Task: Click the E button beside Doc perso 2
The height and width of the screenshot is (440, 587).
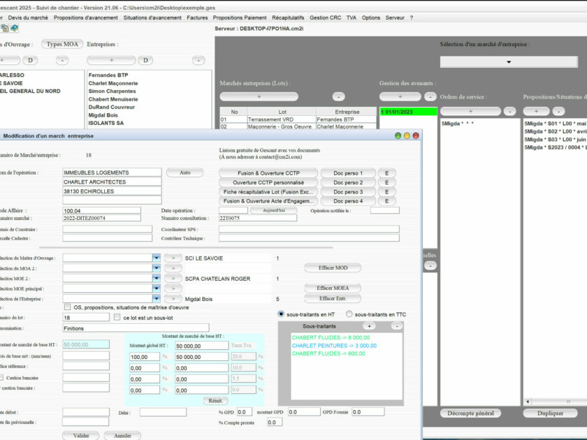Action: tap(386, 182)
